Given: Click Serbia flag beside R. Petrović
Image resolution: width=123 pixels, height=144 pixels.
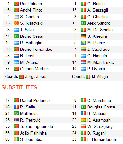Looking at the screenshot, I should click(x=16, y=120).
